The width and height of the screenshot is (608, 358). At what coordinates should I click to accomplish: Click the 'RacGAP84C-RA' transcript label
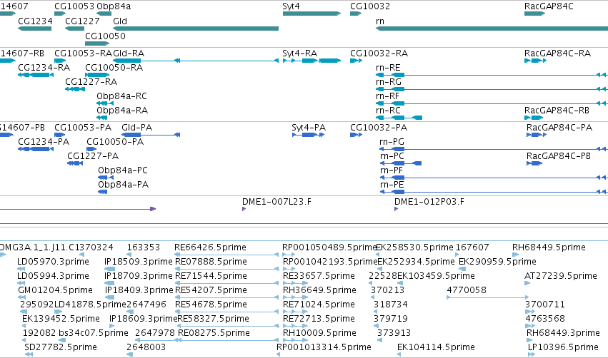point(557,53)
